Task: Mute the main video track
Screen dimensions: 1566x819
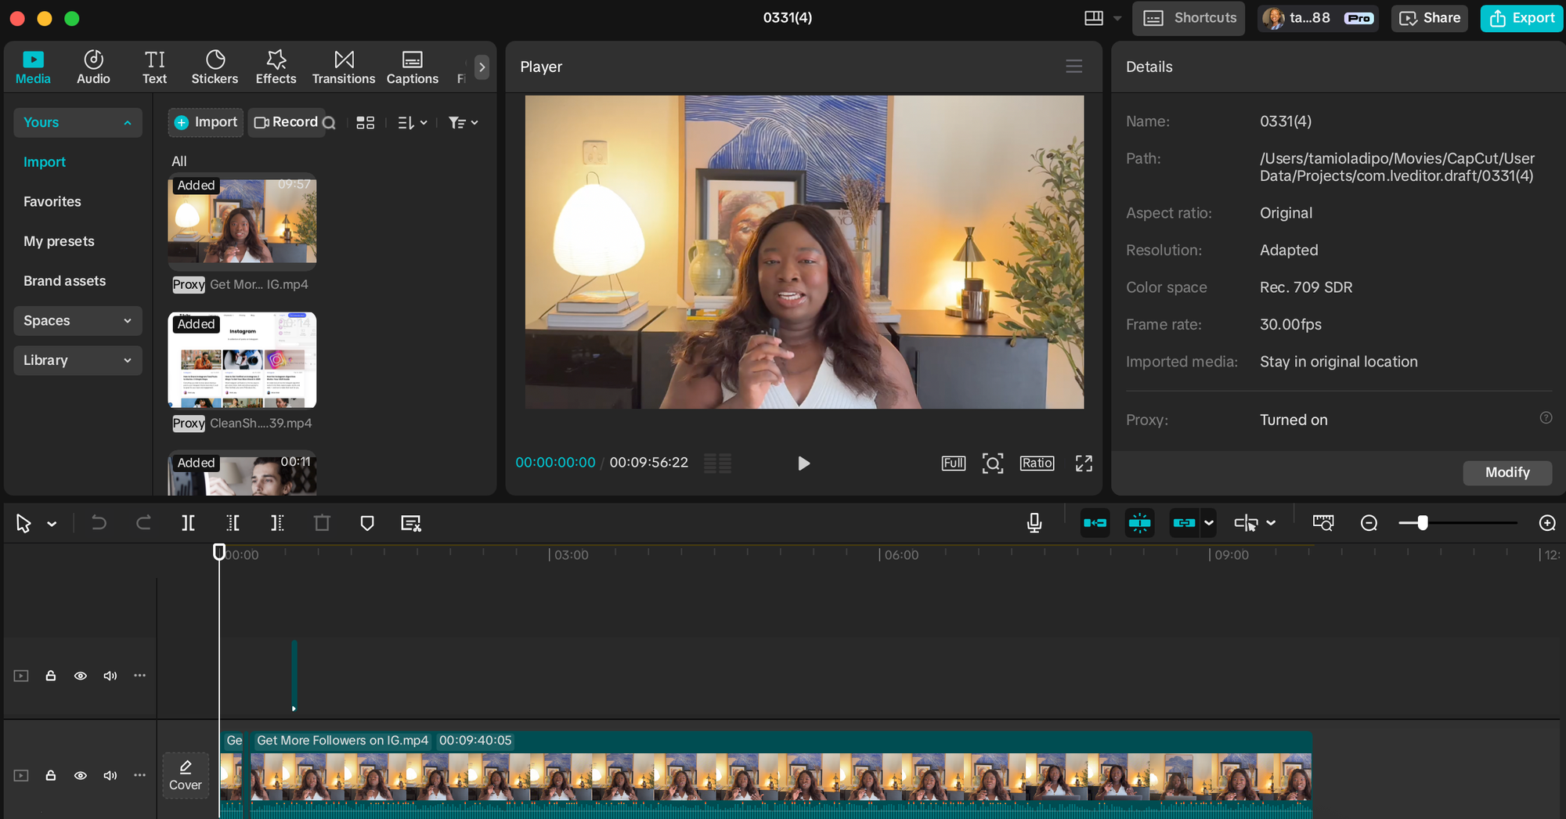Action: (x=110, y=775)
